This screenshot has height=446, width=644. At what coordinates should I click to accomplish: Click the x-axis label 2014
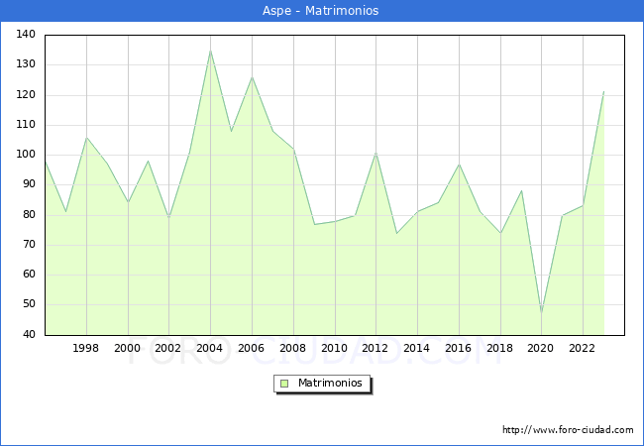click(416, 348)
